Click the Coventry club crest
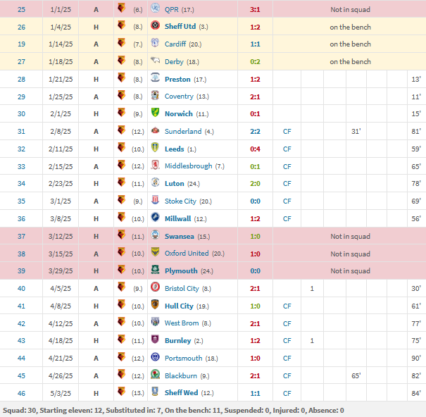Image resolution: width=426 pixels, height=417 pixels. click(155, 95)
